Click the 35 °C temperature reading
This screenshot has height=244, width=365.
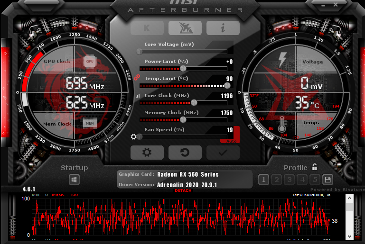coord(307,103)
